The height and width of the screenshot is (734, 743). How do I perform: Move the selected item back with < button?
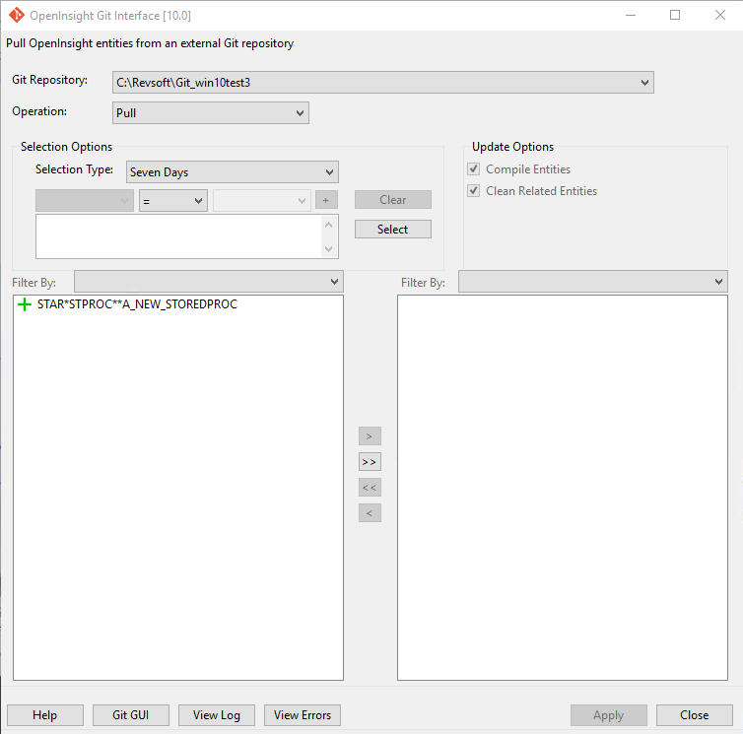tap(370, 512)
